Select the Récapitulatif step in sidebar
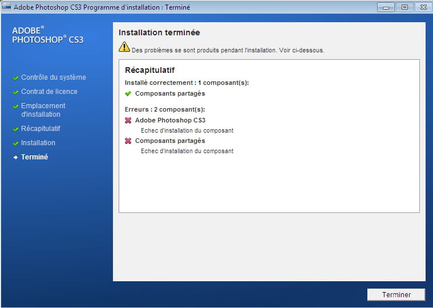 point(41,128)
